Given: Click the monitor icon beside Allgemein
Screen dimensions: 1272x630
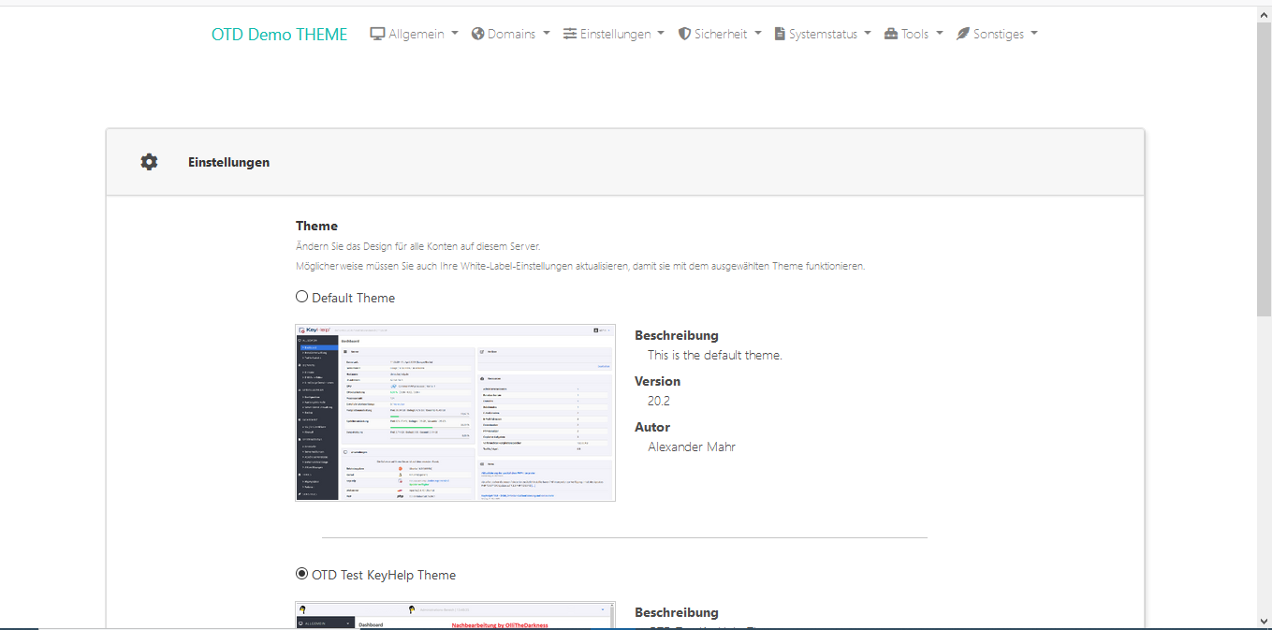Looking at the screenshot, I should [378, 34].
